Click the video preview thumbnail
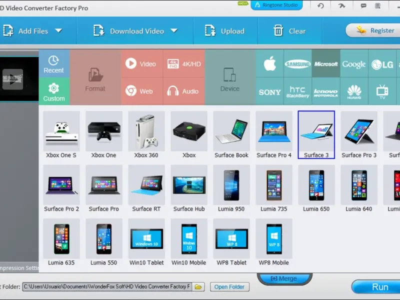The width and height of the screenshot is (400, 300). tap(19, 79)
